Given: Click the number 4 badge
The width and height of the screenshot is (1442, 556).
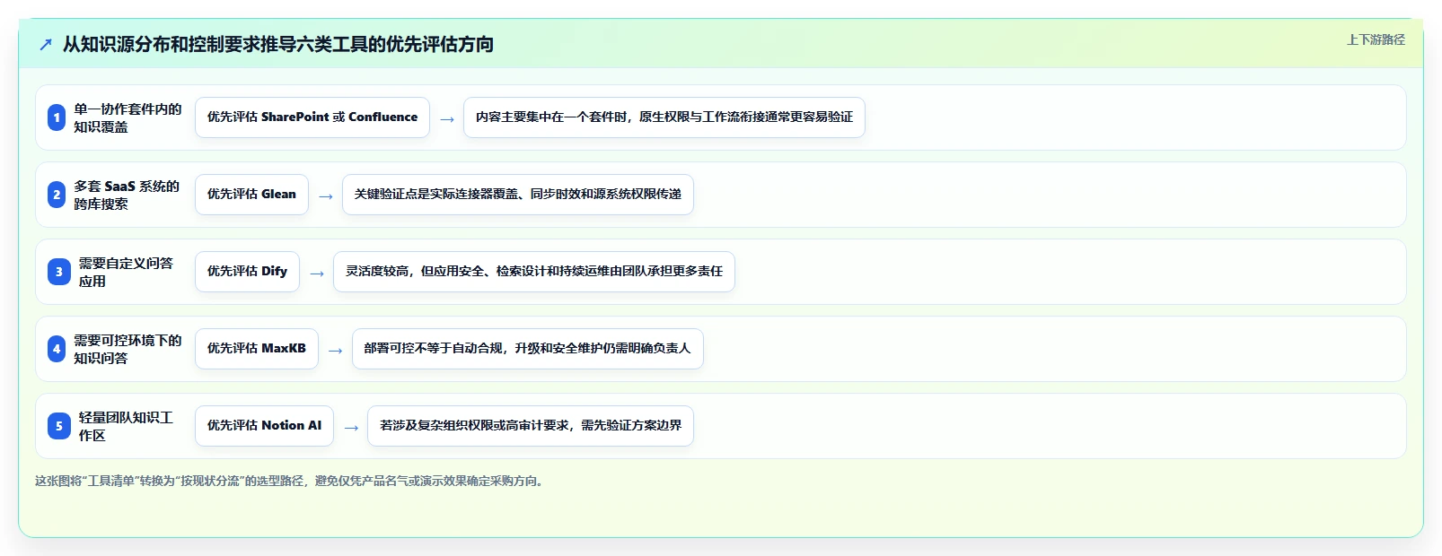Looking at the screenshot, I should [x=57, y=349].
